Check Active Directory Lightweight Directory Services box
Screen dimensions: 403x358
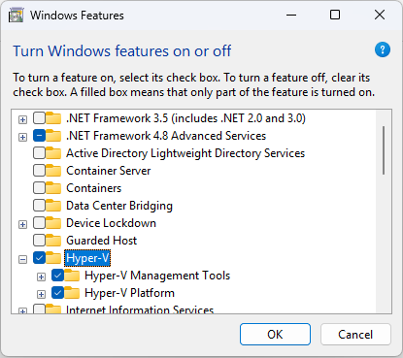click(39, 153)
